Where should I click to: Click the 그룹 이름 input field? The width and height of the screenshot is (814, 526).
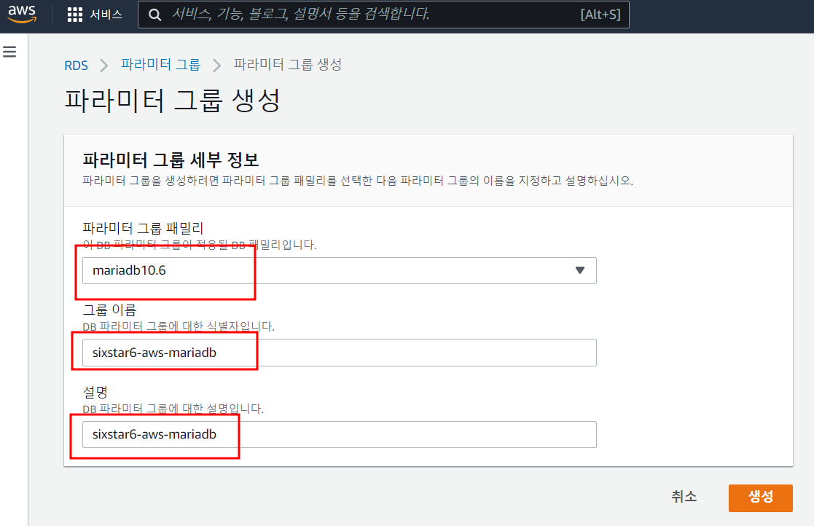point(339,353)
